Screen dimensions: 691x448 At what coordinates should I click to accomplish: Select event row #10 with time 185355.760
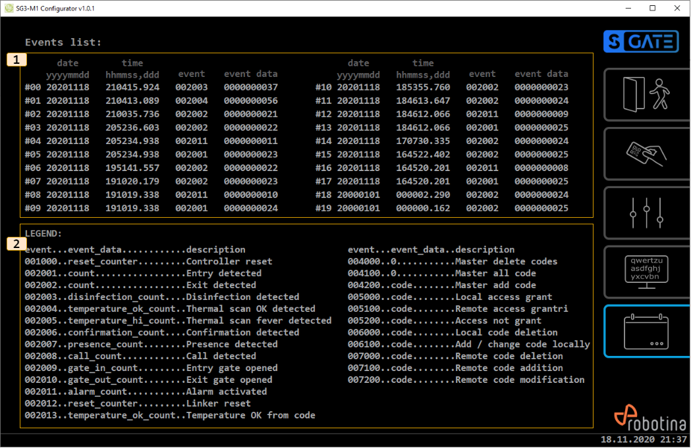pyautogui.click(x=442, y=87)
